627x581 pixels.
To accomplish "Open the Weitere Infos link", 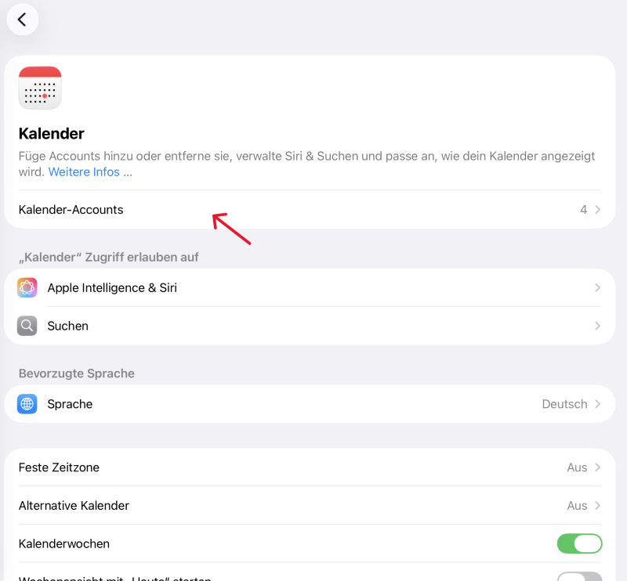I will tap(90, 171).
